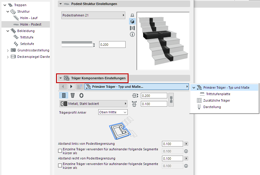Open arrow beside Abstand links value
This screenshot has height=175, width=260.
coord(186,144)
